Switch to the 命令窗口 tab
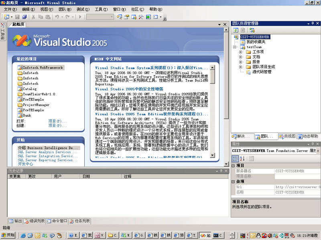This screenshot has height=240, width=321. 57,221
